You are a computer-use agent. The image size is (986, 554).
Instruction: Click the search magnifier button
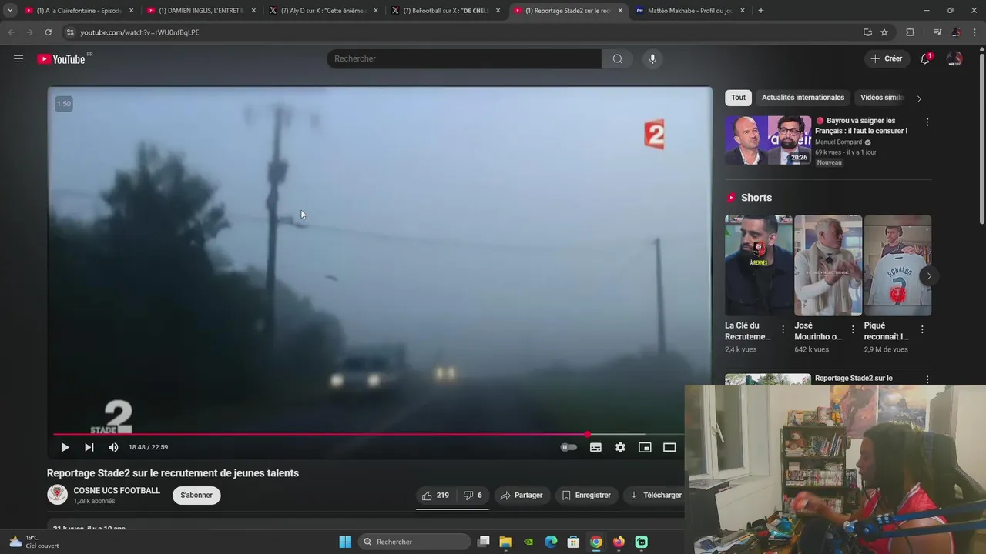[617, 58]
